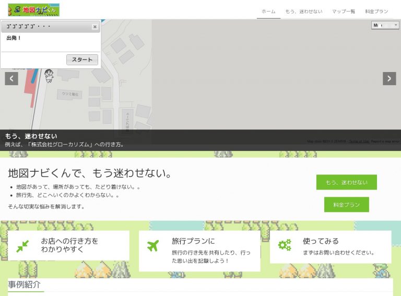Advance slider with right arrow
Viewport: 401px width, 296px height.
pos(389,78)
